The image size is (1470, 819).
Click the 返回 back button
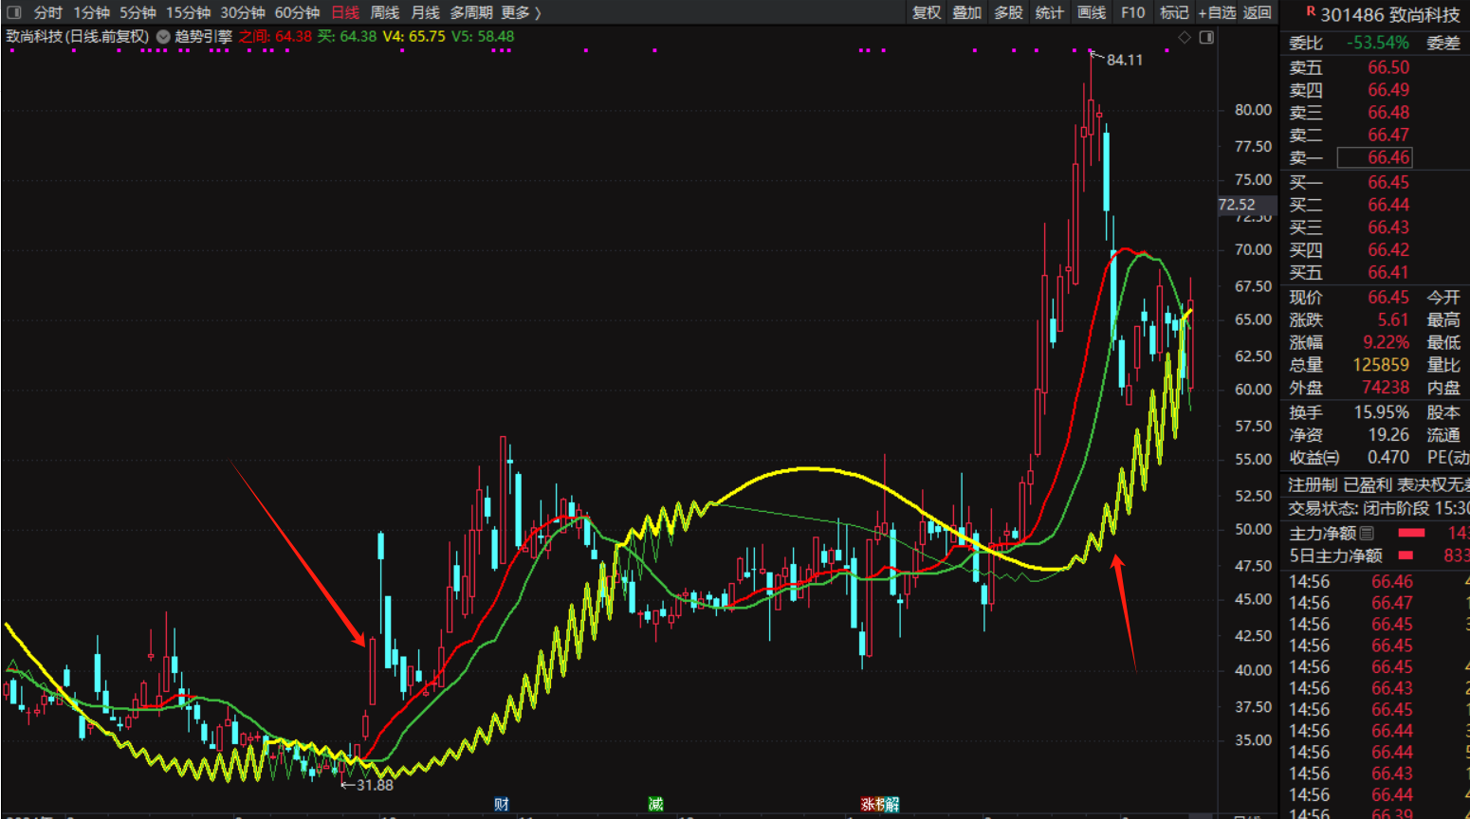click(x=1258, y=12)
